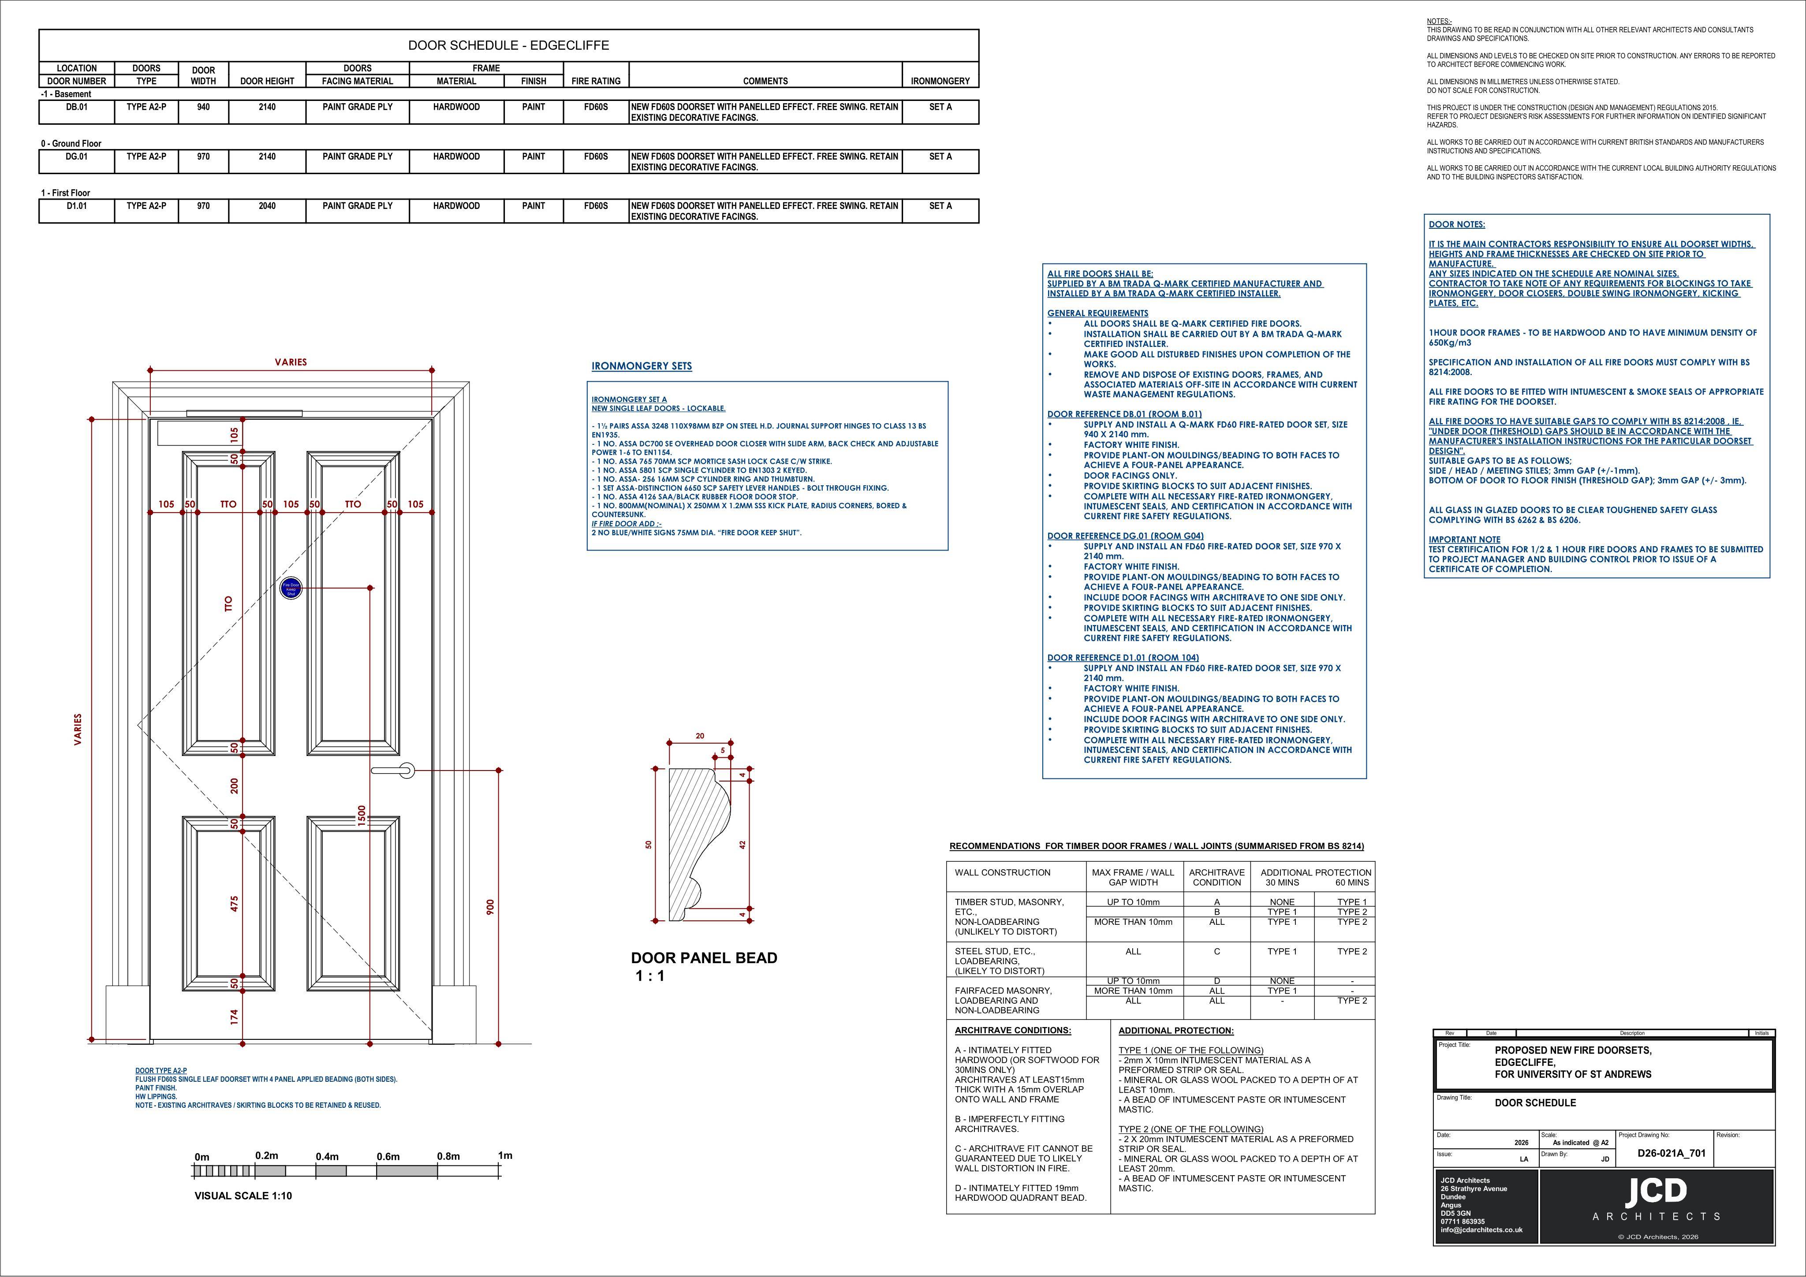Image resolution: width=1806 pixels, height=1277 pixels.
Task: Click the 2040 door height value
Action: (x=268, y=206)
